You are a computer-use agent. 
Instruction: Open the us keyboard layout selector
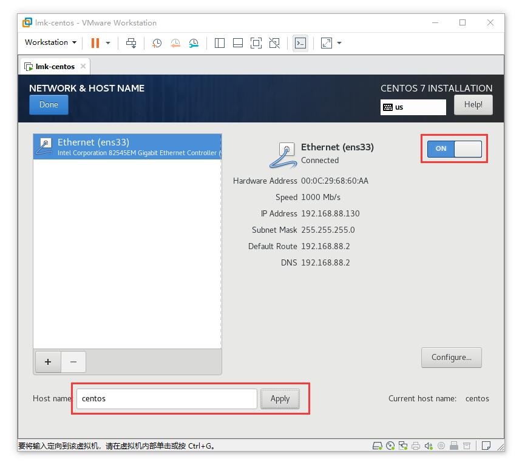(x=413, y=107)
